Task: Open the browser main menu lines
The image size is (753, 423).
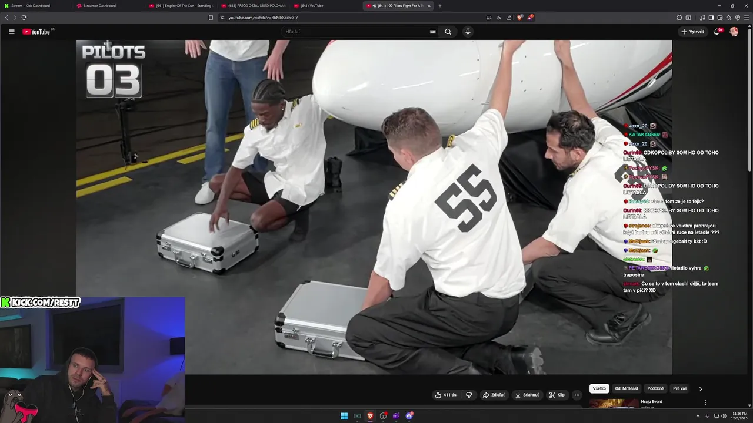Action: [747, 18]
